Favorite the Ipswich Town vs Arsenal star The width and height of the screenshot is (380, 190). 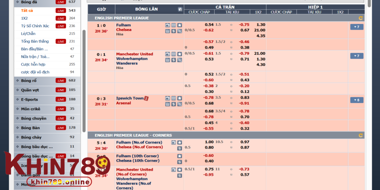(180, 98)
